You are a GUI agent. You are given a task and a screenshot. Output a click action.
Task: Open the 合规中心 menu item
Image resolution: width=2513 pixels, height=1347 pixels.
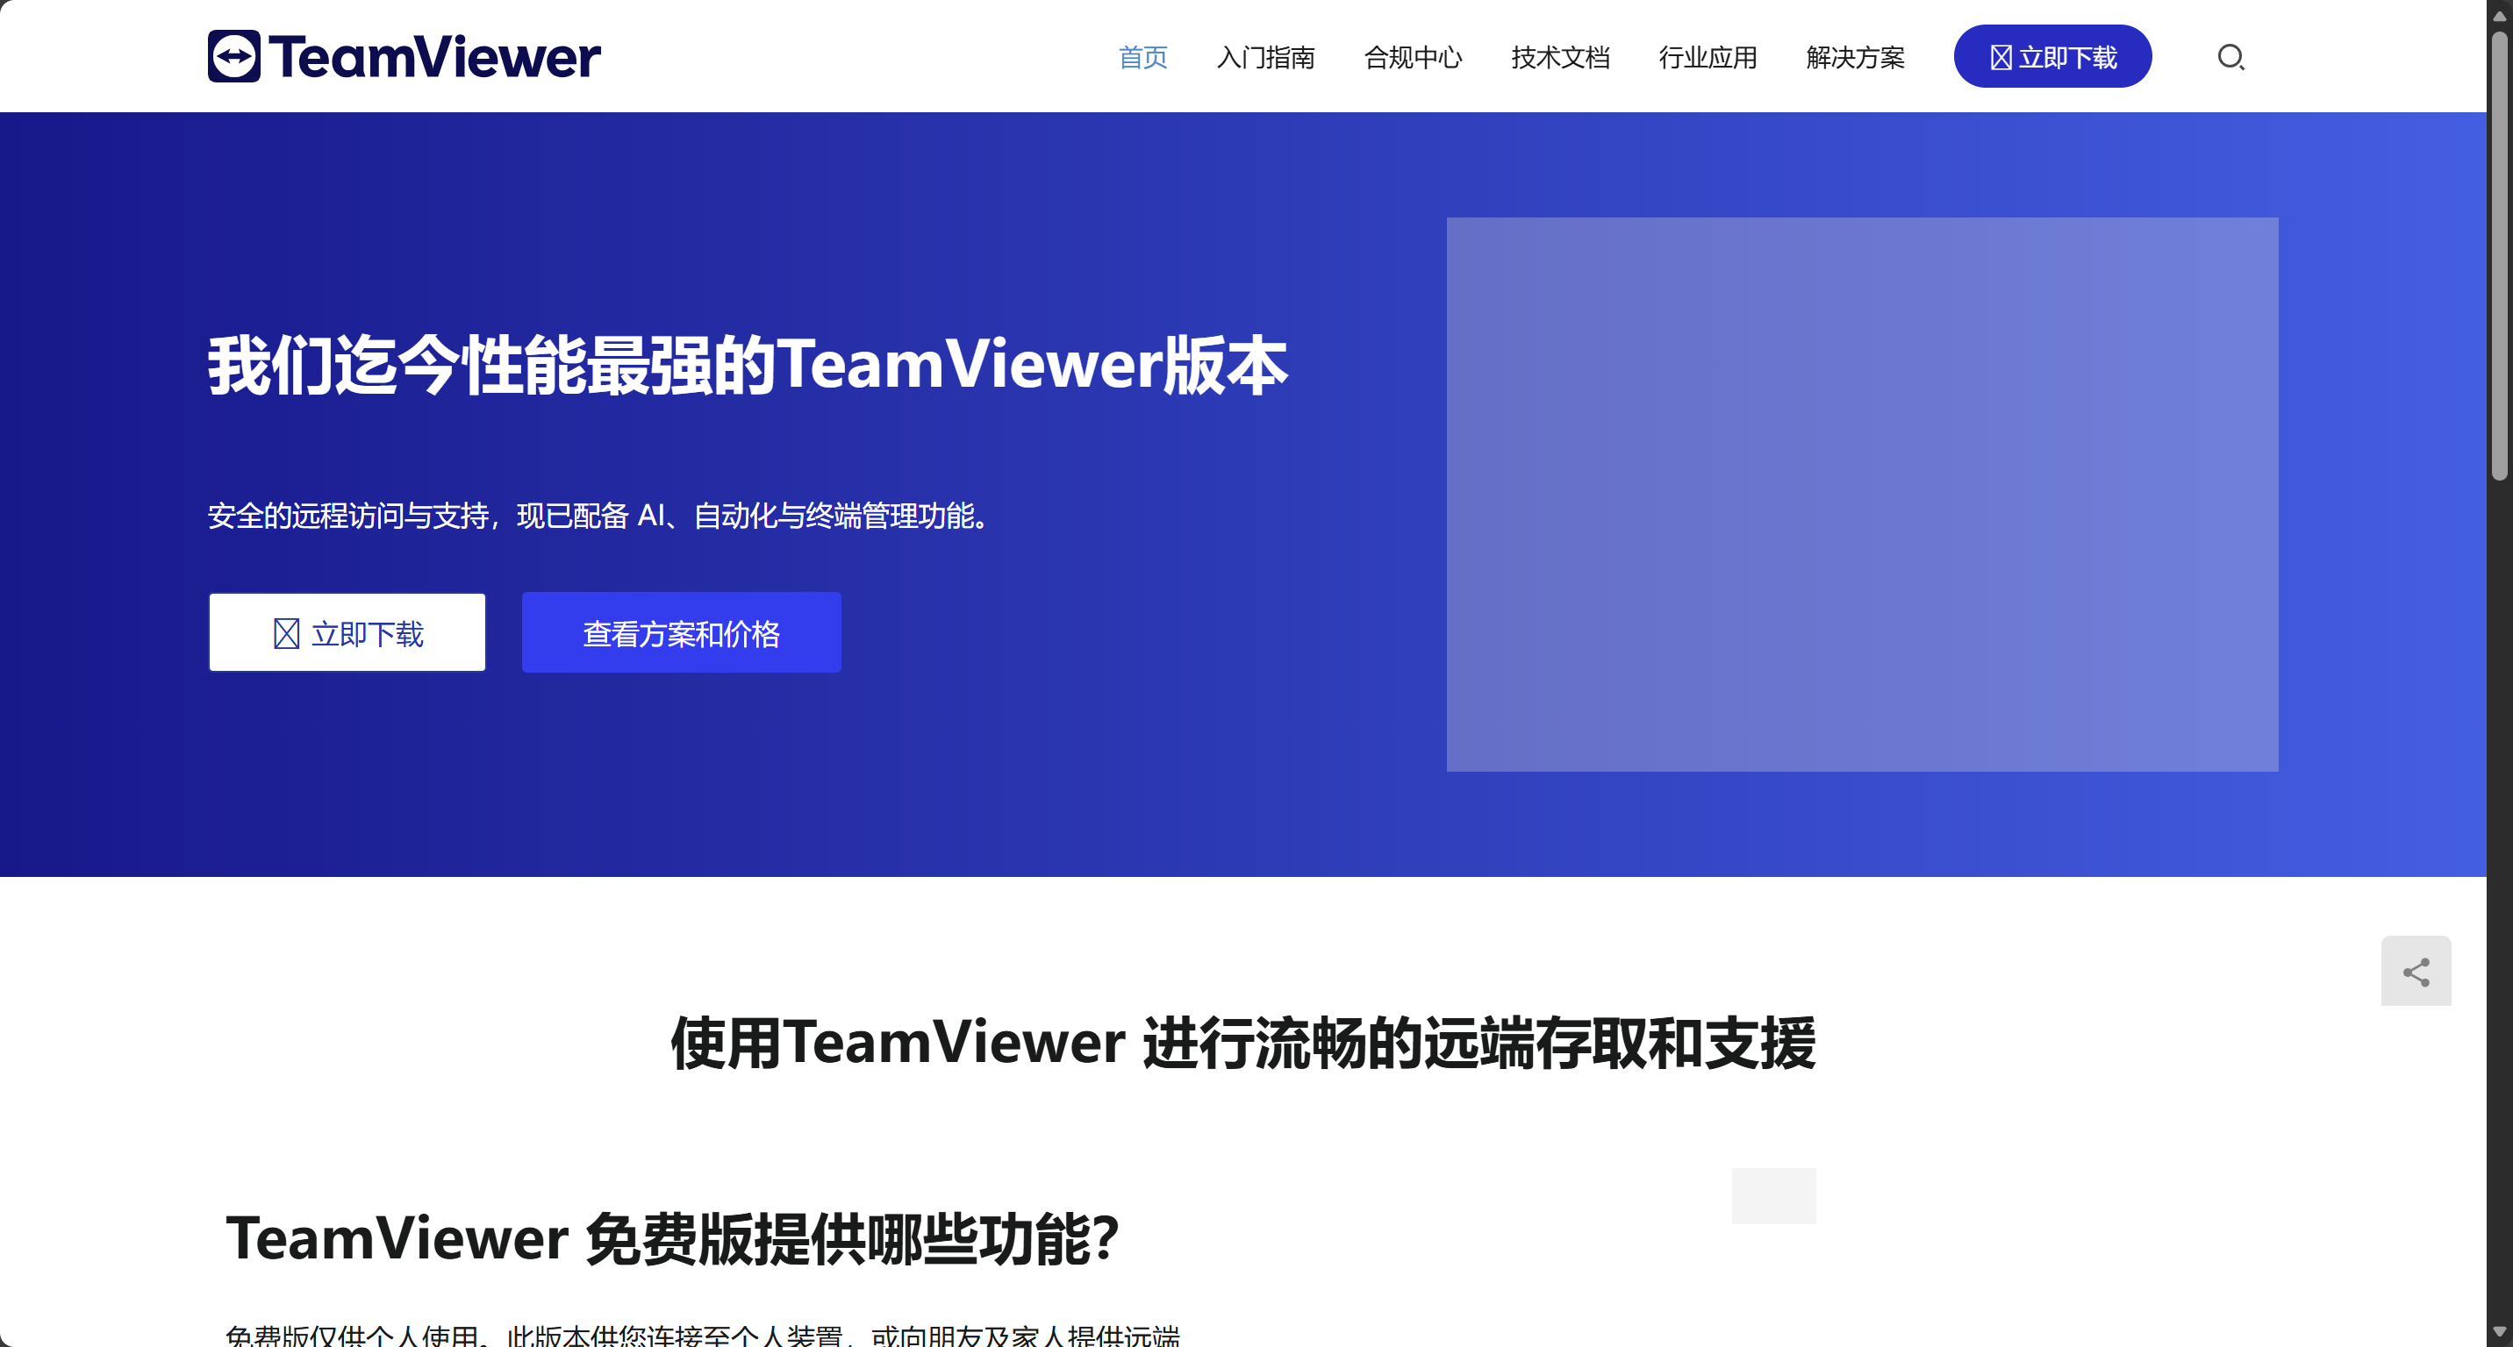pos(1413,58)
